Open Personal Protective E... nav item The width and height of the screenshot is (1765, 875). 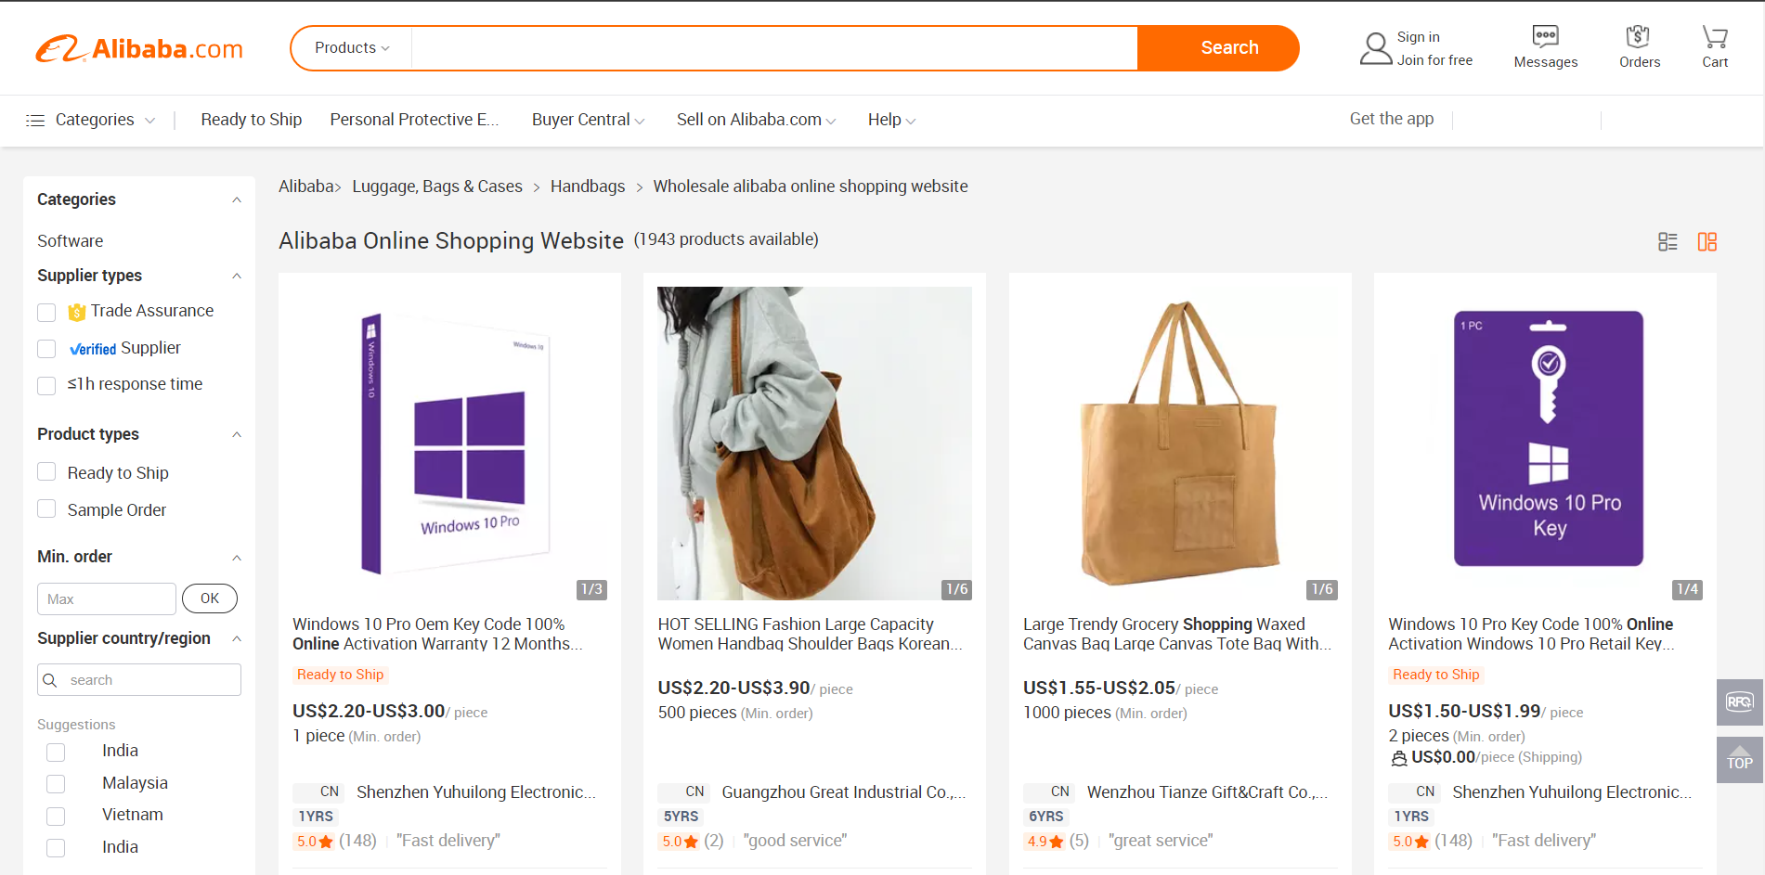pyautogui.click(x=414, y=120)
